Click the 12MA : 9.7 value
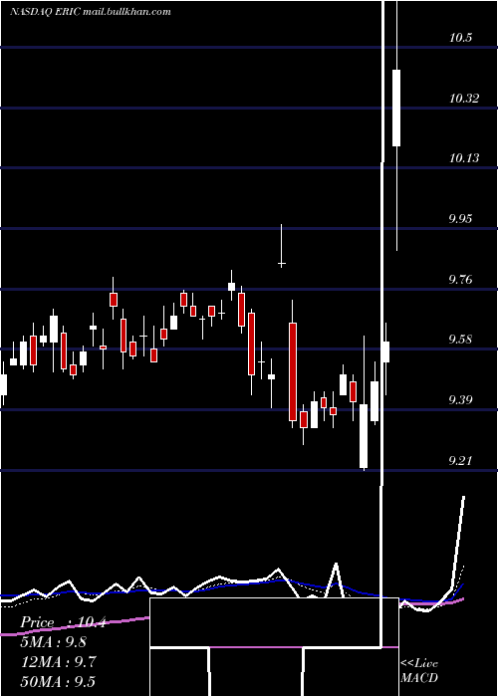This screenshot has height=697, width=498. (x=59, y=662)
